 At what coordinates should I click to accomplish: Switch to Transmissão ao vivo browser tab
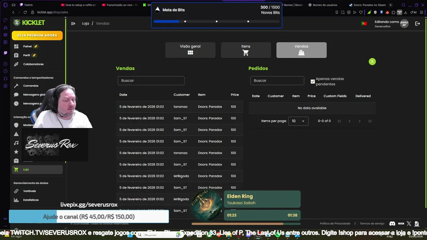120,5
